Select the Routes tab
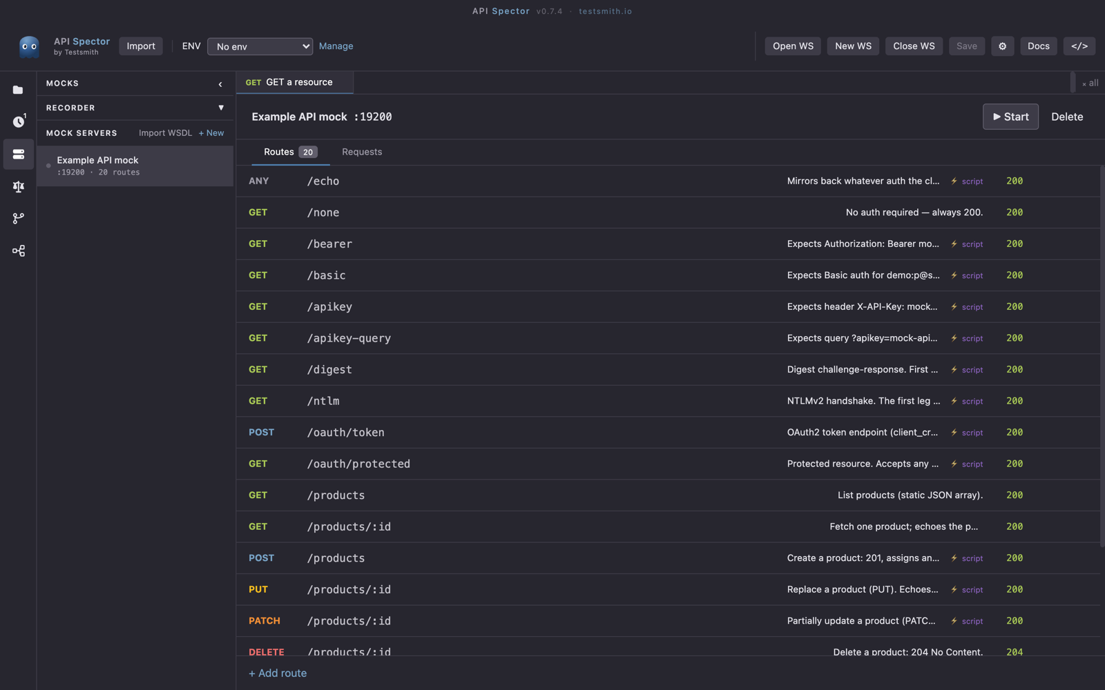This screenshot has width=1105, height=690. coord(291,152)
